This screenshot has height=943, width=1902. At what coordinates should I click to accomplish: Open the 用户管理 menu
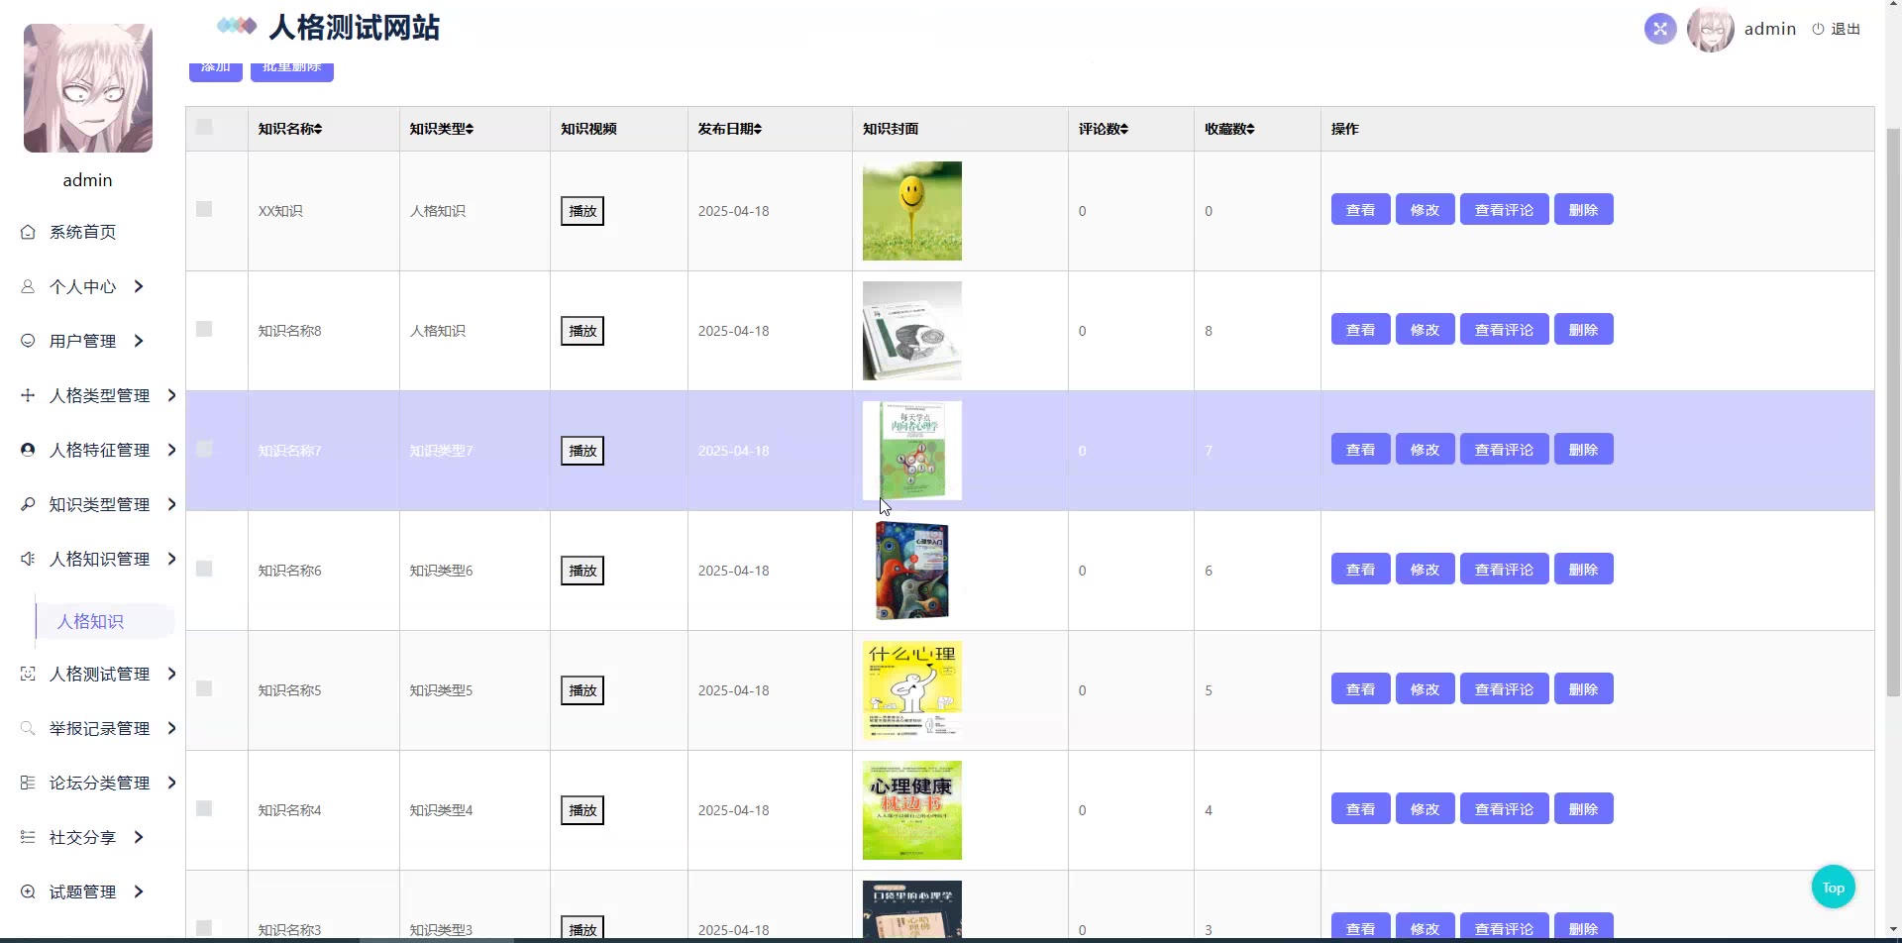point(82,341)
